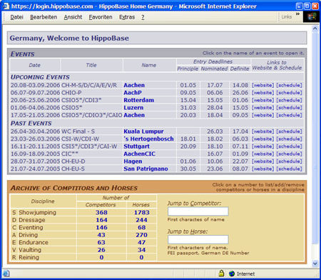Click the Upcoming Events heading

pos(40,77)
